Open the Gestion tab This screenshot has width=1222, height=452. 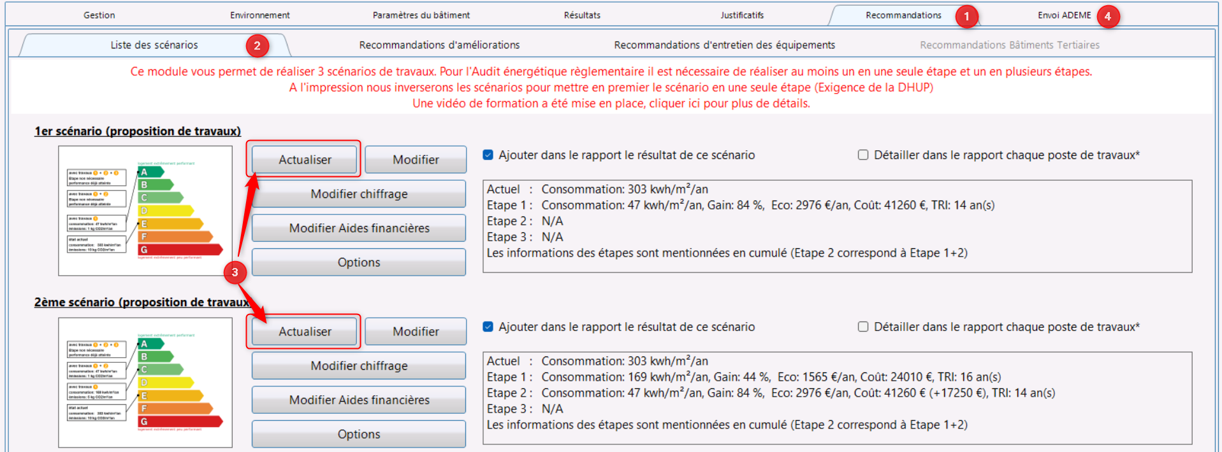point(99,15)
